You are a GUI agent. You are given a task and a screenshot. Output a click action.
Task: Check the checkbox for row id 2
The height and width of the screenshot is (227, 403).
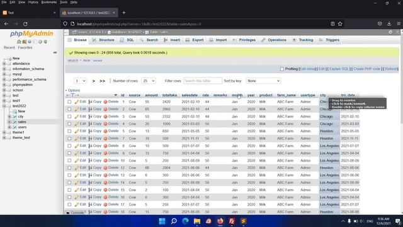69,109
